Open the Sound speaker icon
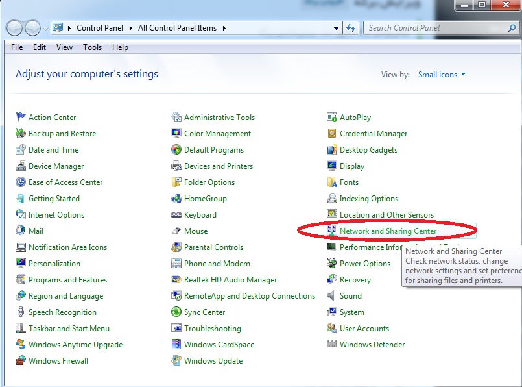The height and width of the screenshot is (387, 522). (332, 296)
